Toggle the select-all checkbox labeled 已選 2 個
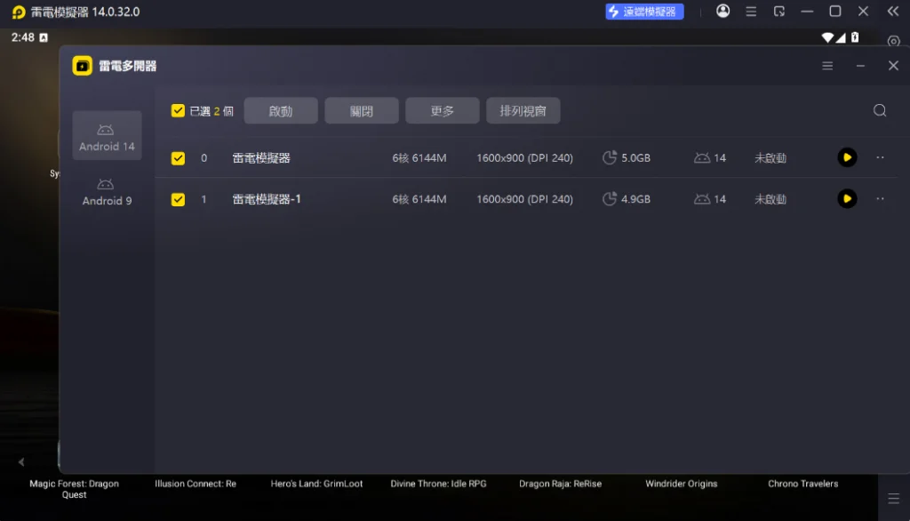The width and height of the screenshot is (910, 521). (178, 111)
